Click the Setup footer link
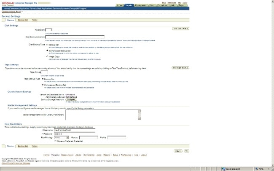274x171 pixels. [116, 155]
